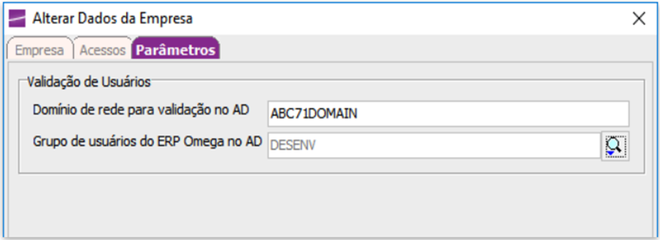Click inside the DESENV group field
This screenshot has height=240, width=660.
point(434,146)
